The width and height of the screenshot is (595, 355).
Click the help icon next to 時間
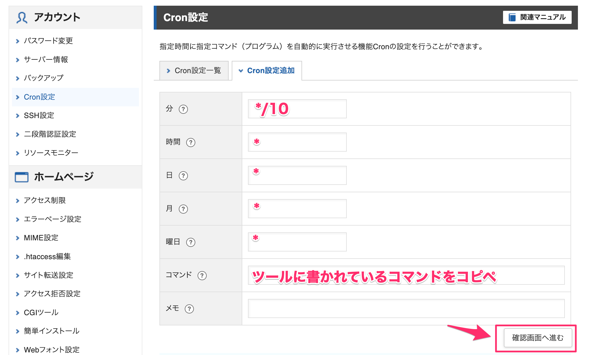pos(190,142)
